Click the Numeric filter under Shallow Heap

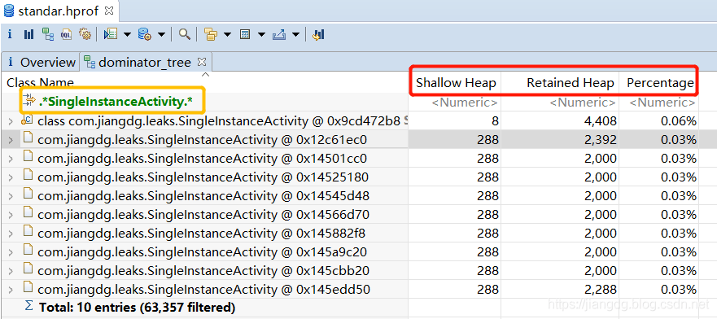pyautogui.click(x=465, y=103)
